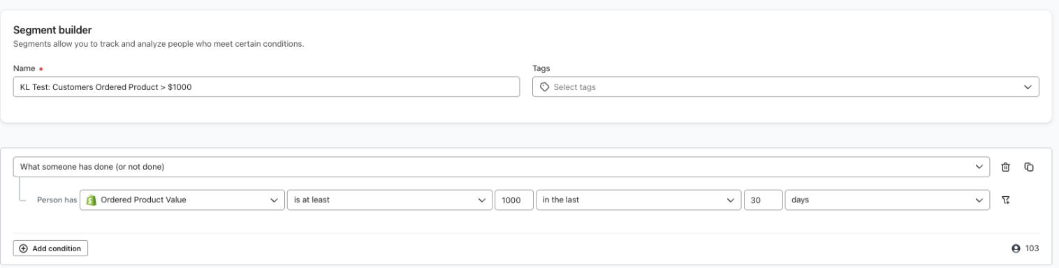Image resolution: width=1059 pixels, height=268 pixels.
Task: Click the 30 days number field
Action: click(763, 200)
